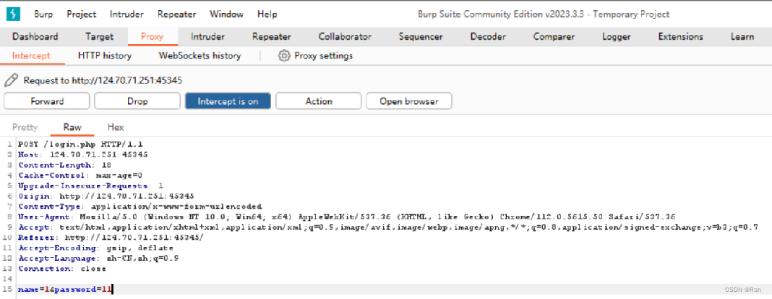
Task: Switch to the Repeater tool tab
Action: tap(271, 37)
